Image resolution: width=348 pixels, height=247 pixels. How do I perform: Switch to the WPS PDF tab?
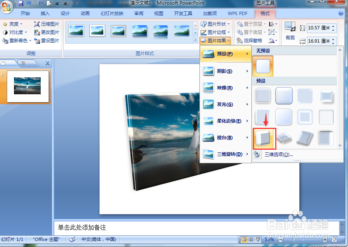[238, 14]
